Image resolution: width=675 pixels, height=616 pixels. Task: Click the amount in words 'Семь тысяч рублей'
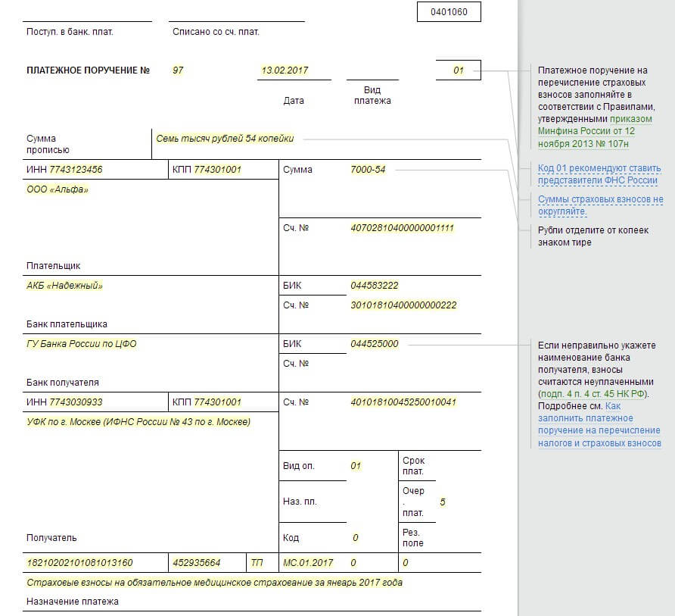[x=225, y=139]
